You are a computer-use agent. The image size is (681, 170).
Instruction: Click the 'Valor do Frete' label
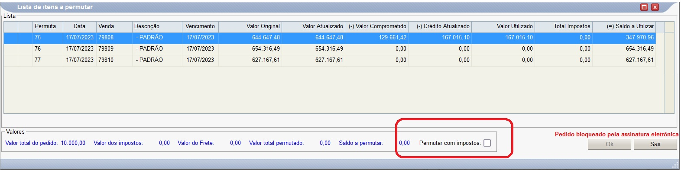[196, 143]
